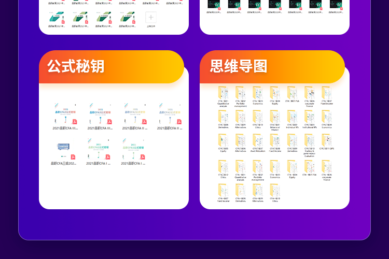389x259 pixels.
Task: Click the upload file plus tile
Action: pyautogui.click(x=151, y=18)
